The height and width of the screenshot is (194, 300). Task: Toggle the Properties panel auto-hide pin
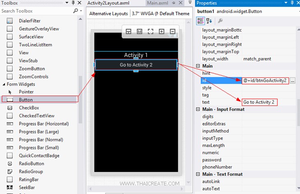coord(292,3)
